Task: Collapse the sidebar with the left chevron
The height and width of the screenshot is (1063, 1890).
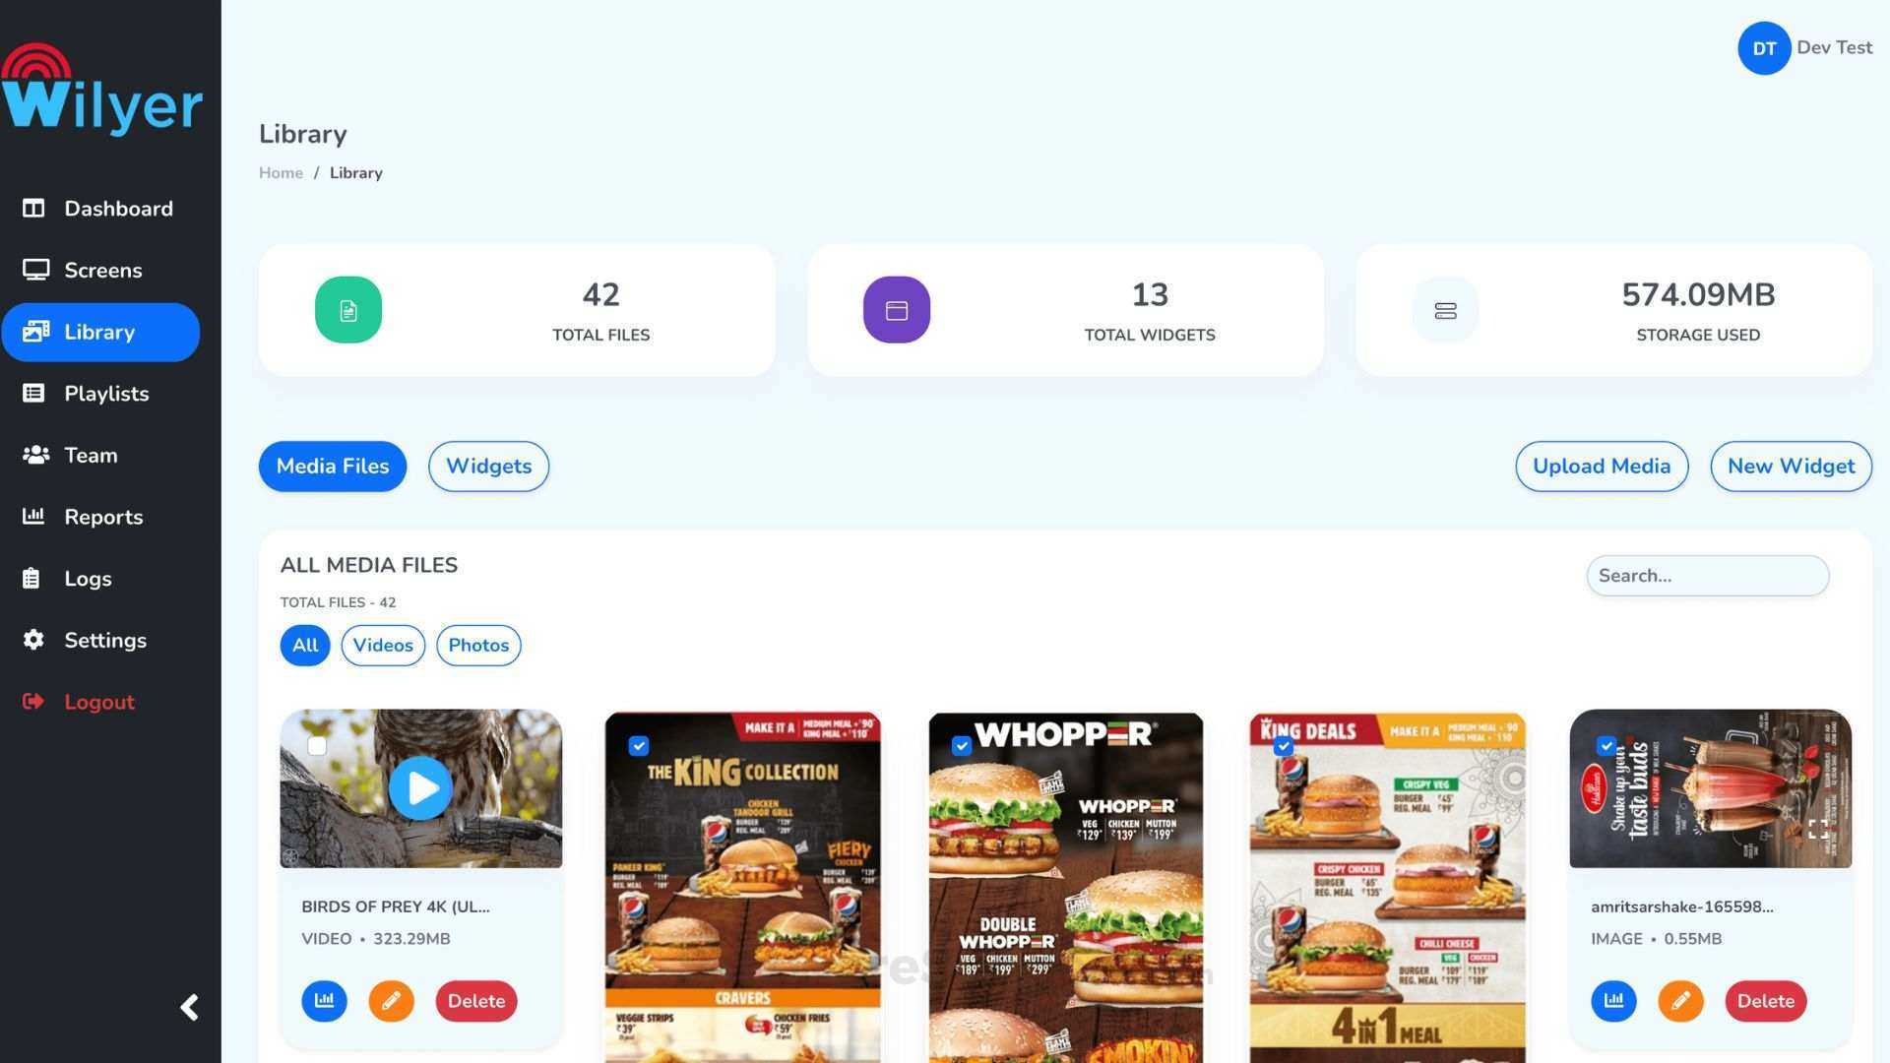Action: click(190, 1007)
